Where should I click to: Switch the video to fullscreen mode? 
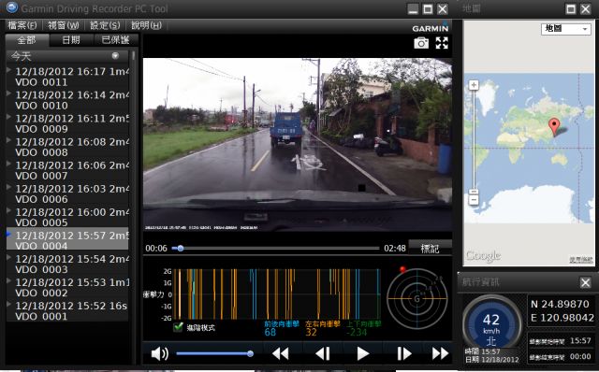click(x=442, y=43)
